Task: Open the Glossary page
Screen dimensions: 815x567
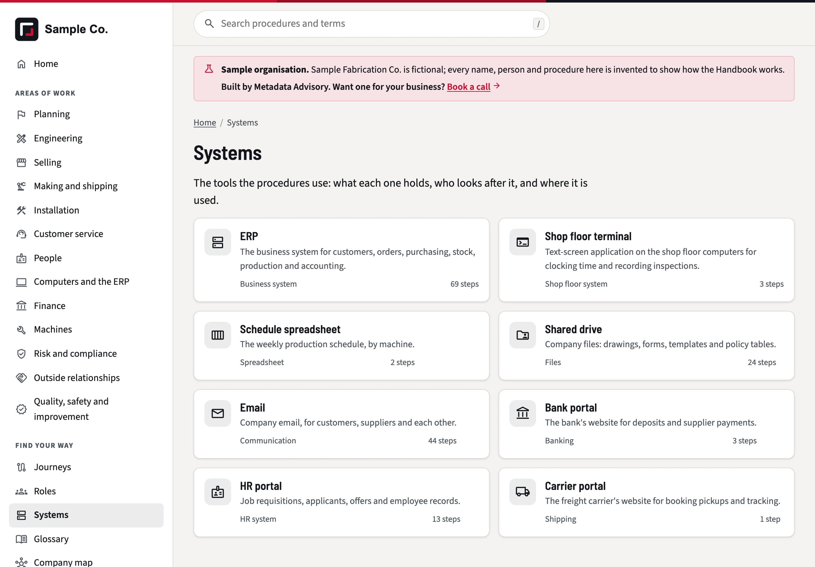Action: pyautogui.click(x=86, y=539)
